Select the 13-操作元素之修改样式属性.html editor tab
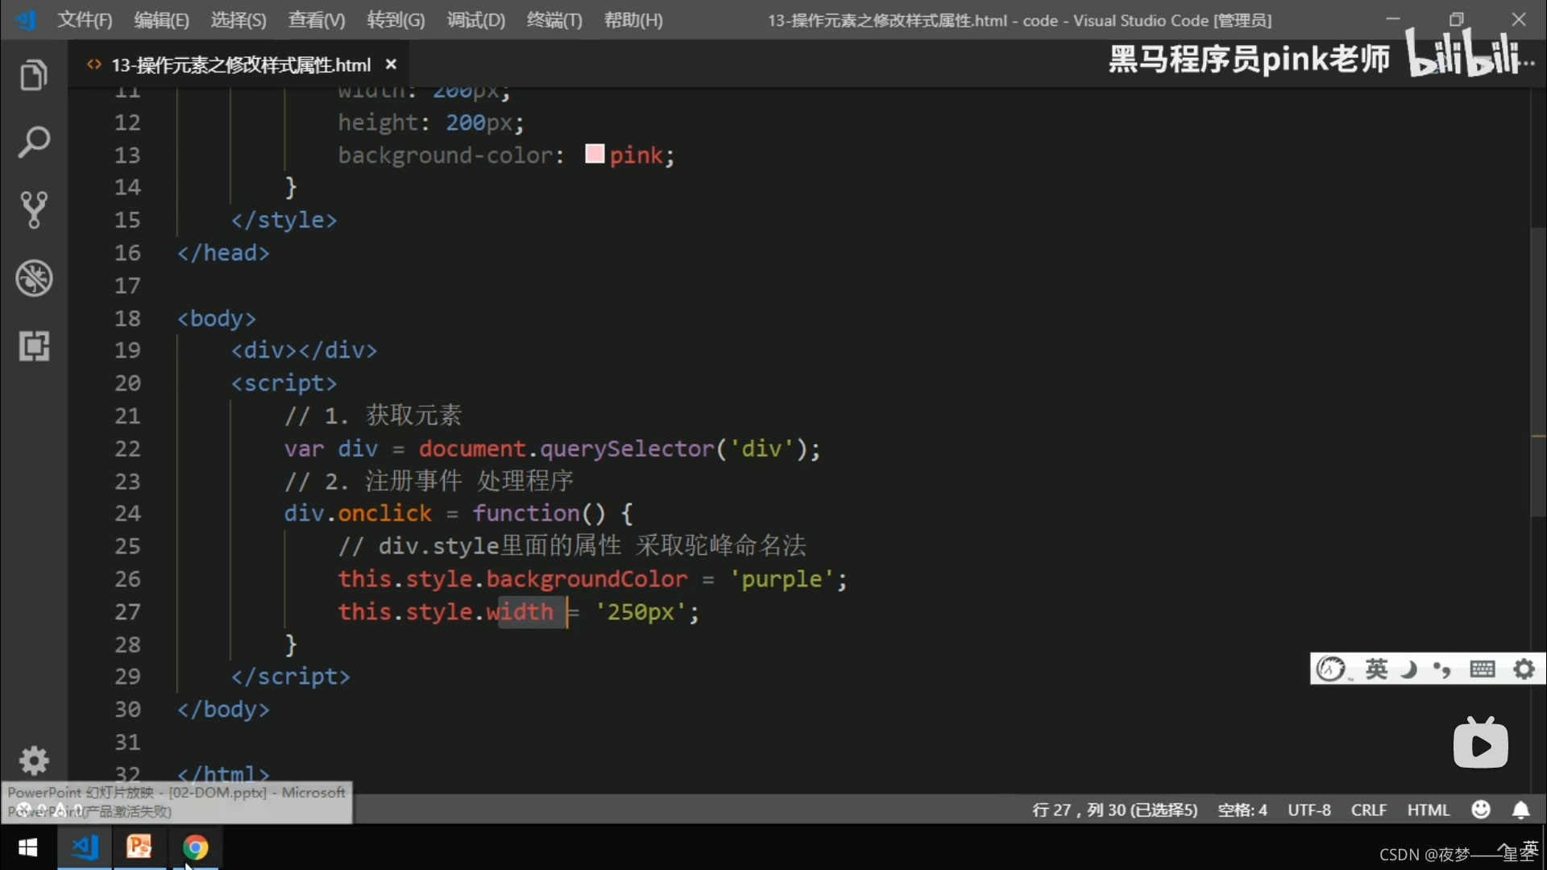 241,64
